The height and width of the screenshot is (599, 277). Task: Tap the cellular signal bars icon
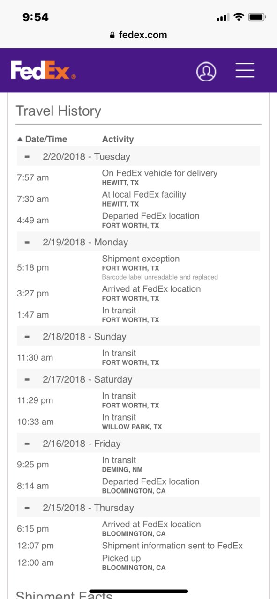pos(223,18)
